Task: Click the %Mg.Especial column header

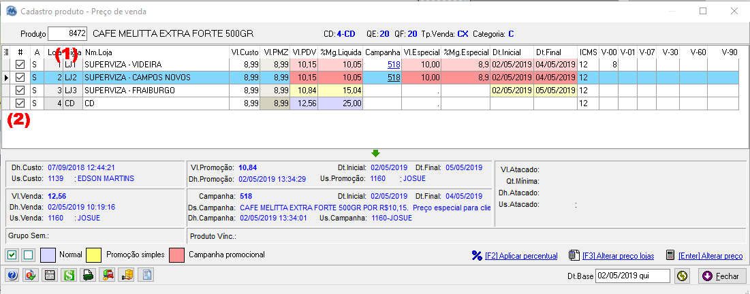Action: coord(465,52)
